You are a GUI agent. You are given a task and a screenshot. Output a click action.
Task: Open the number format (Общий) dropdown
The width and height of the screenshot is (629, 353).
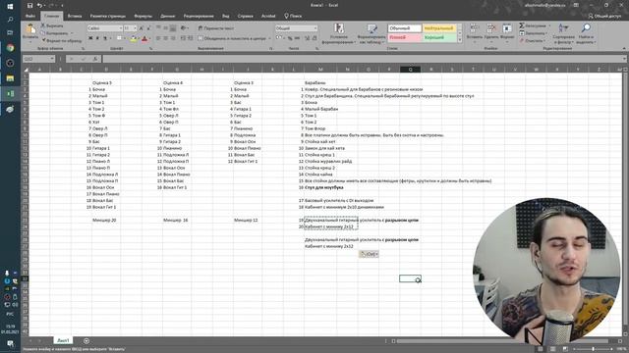(314, 28)
